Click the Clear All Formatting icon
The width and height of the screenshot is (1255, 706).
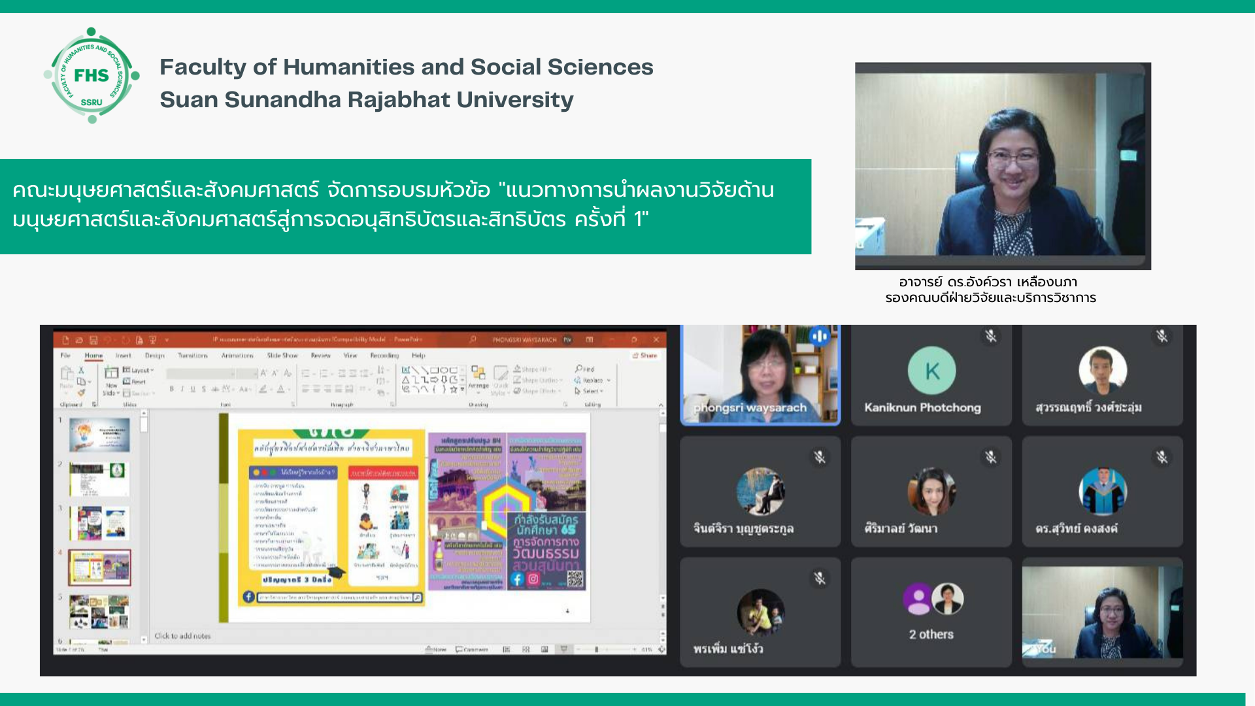(x=288, y=373)
